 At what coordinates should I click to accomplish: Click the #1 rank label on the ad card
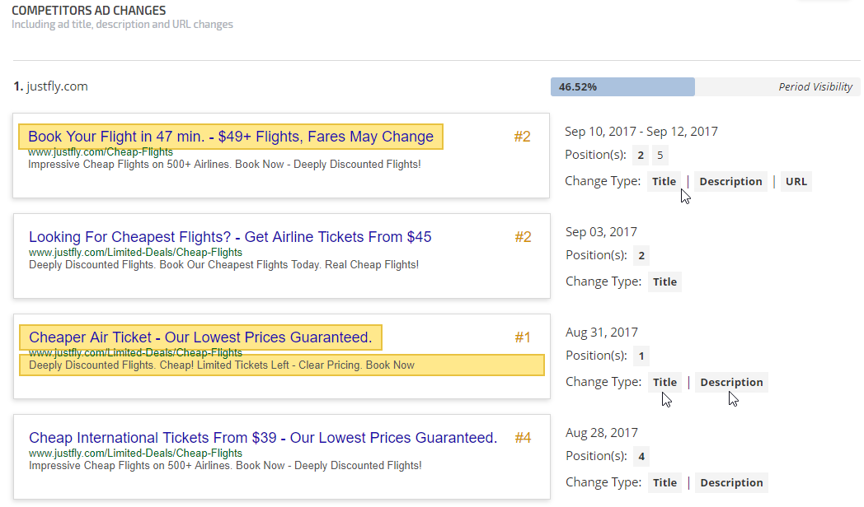(523, 337)
